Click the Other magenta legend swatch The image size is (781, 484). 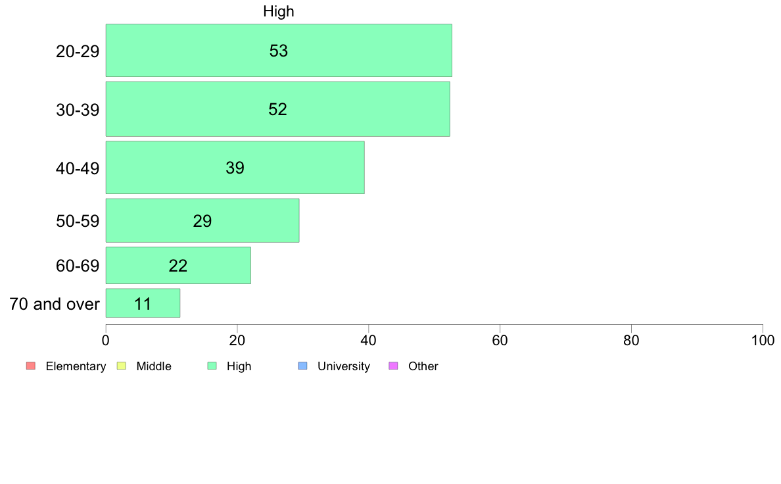pos(394,366)
